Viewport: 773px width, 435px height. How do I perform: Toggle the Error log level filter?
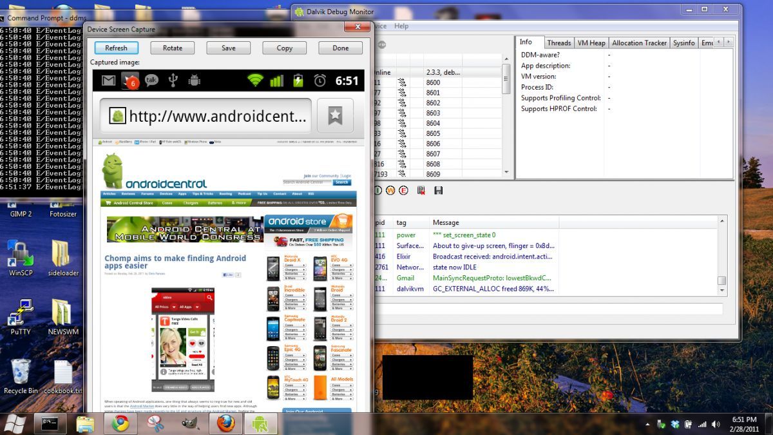tap(403, 190)
